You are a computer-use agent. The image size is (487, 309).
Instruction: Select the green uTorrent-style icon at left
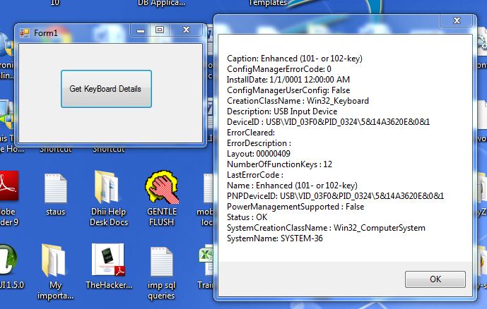point(8,260)
